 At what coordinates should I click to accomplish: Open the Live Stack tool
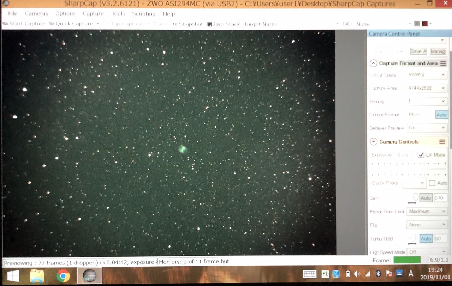[224, 24]
